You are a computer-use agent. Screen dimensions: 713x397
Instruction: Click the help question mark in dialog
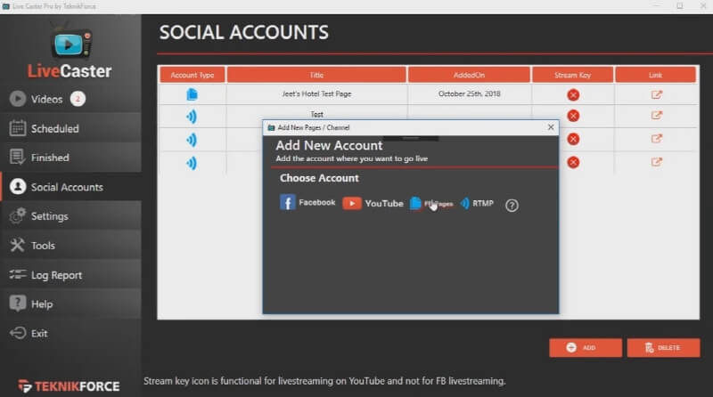pyautogui.click(x=512, y=206)
